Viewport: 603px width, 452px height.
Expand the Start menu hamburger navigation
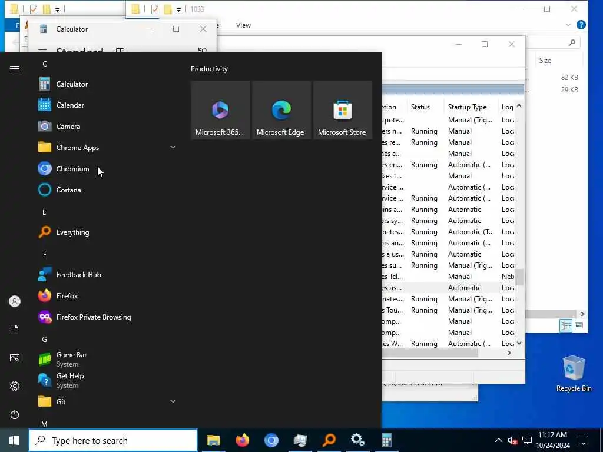15,68
